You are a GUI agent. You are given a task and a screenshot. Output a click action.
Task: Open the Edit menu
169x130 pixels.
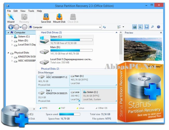[16, 11]
